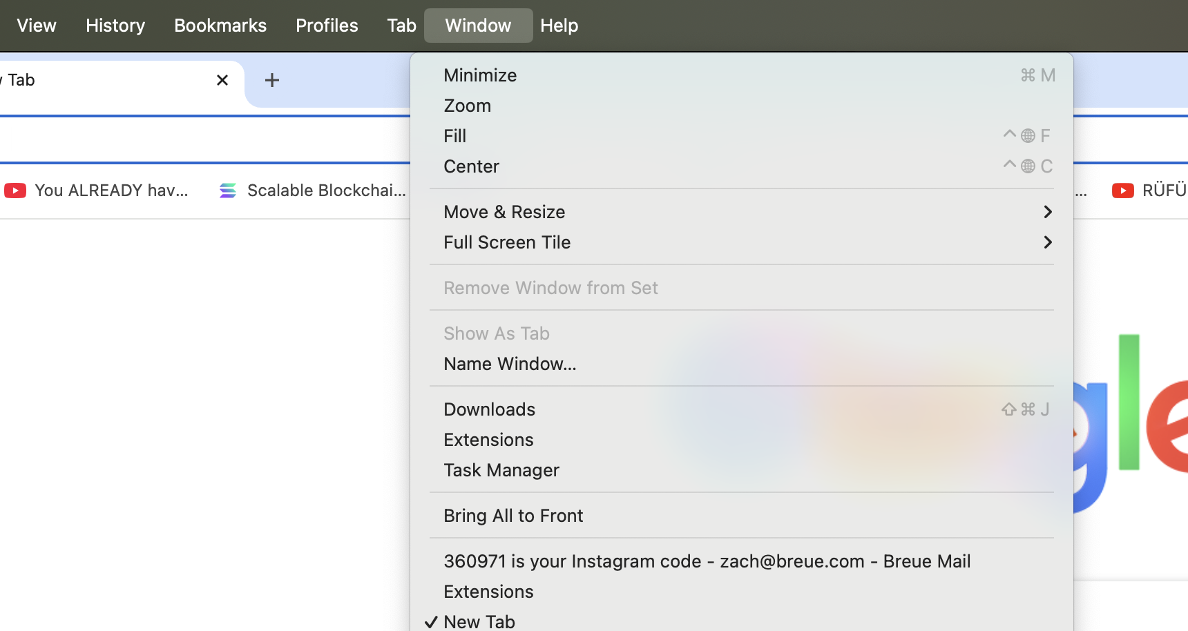
Task: Switch to the Instagram code Breue Mail window
Action: click(x=707, y=561)
